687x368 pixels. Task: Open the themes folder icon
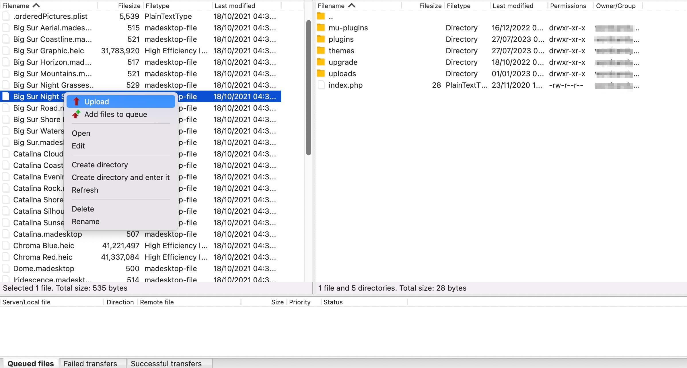321,50
